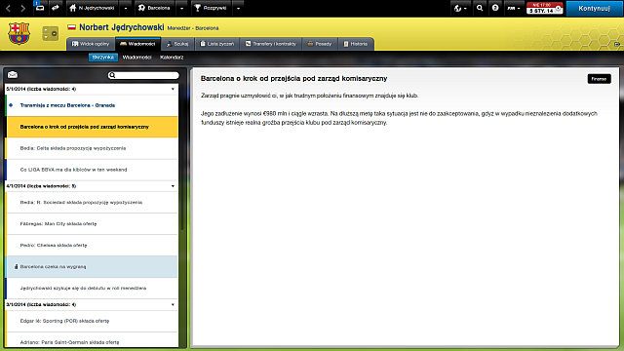Image resolution: width=624 pixels, height=351 pixels.
Task: Open message Fàbregas: Man City składa ofertę
Action: pos(91,224)
